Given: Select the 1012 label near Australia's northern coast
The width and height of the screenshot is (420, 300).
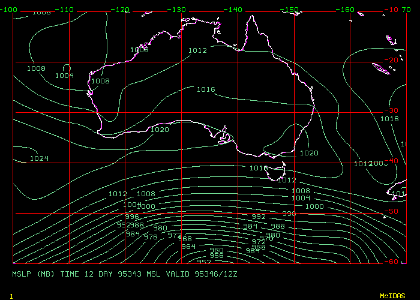Looking at the screenshot, I should click(197, 51).
